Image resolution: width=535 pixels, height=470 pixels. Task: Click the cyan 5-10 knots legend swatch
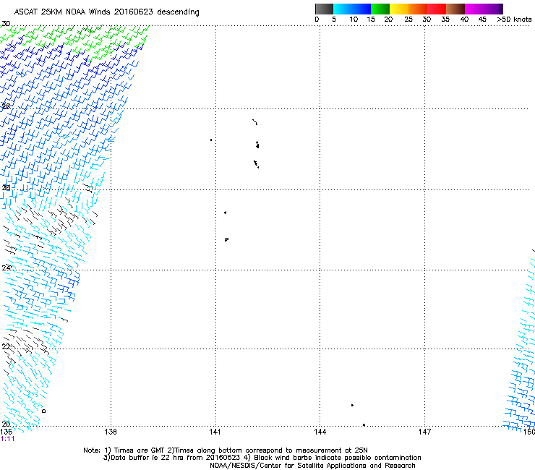(x=343, y=9)
